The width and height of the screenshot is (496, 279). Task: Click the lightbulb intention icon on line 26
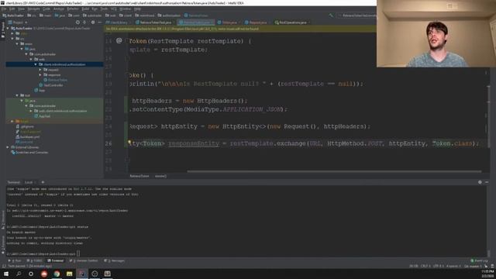point(129,143)
